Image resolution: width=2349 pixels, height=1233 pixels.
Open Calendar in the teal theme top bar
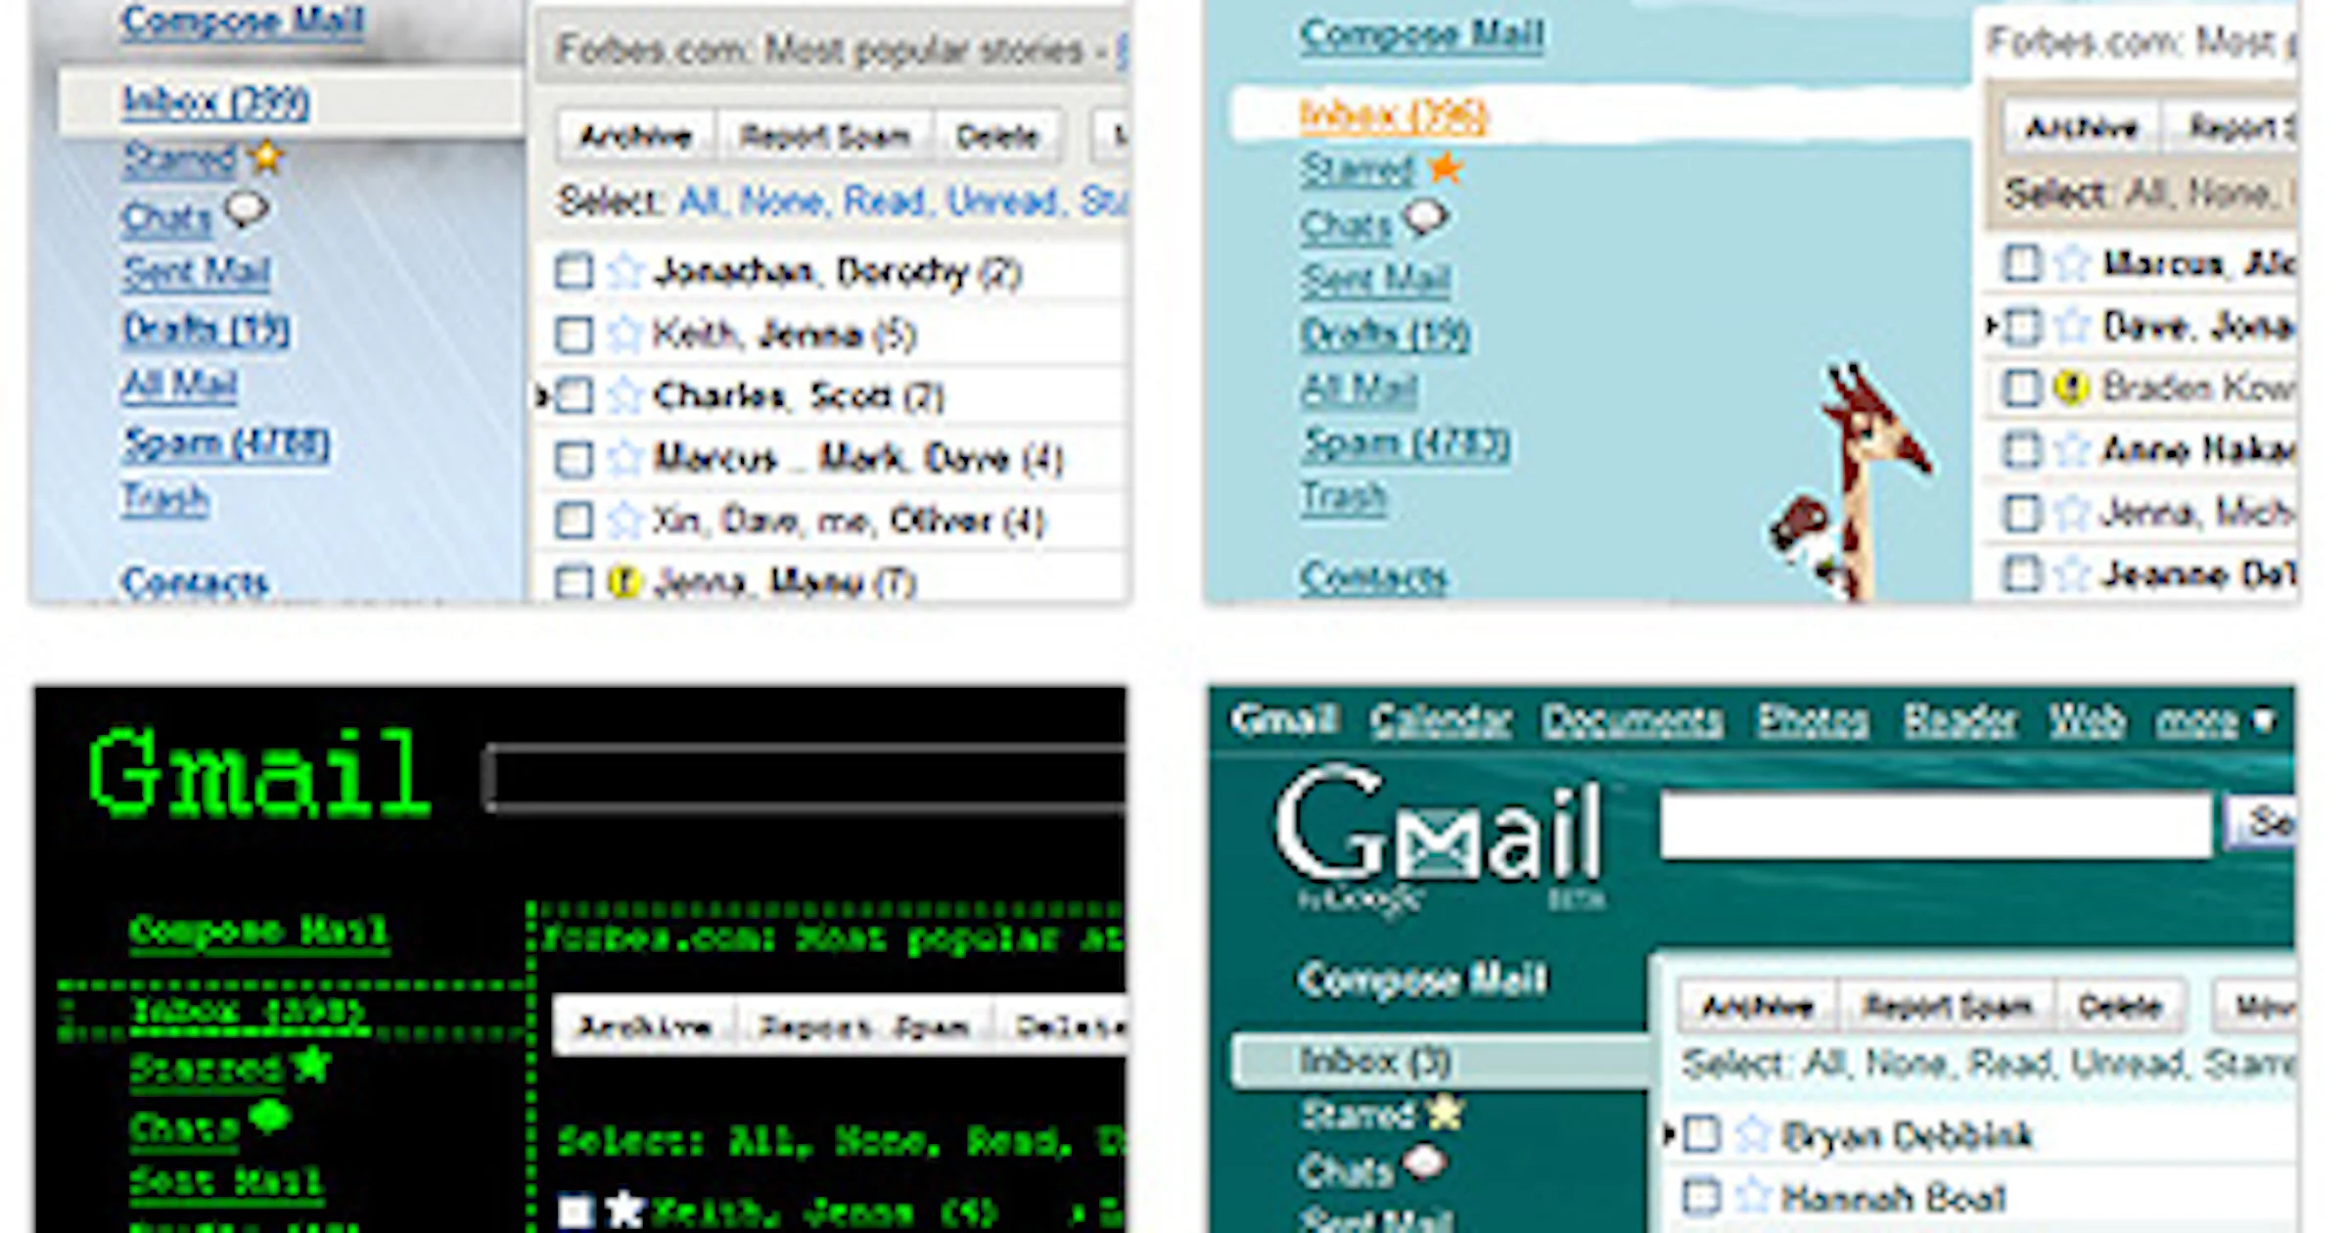(x=1441, y=721)
